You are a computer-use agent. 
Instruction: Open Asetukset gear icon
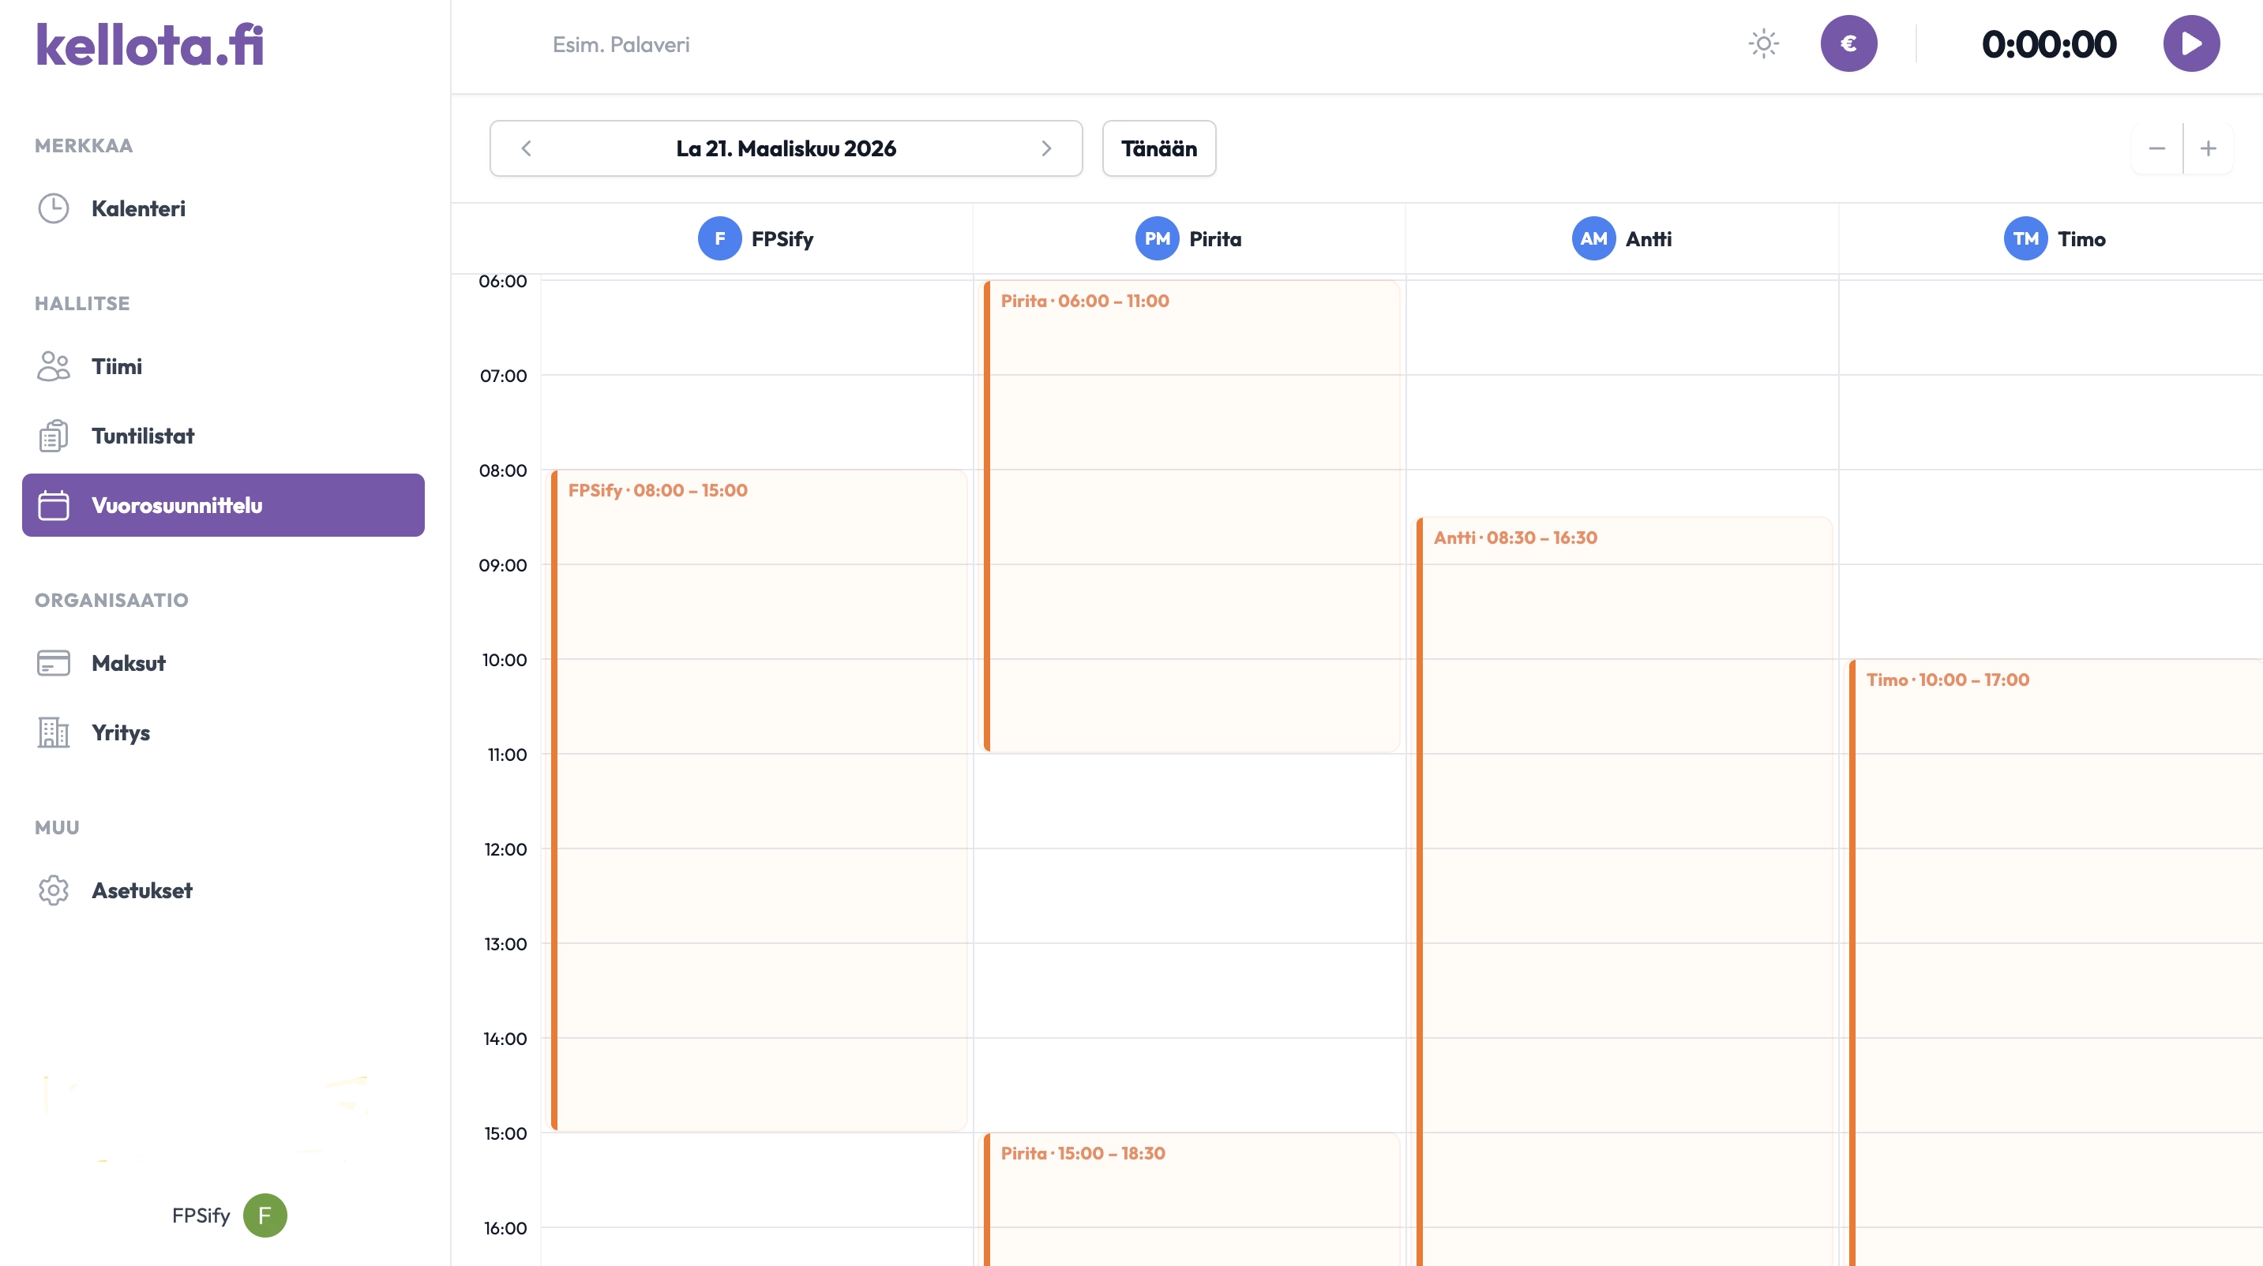pos(54,890)
